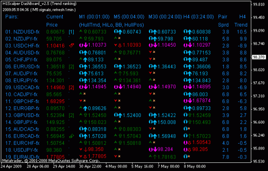Select the cyan up arrow beside 0.88318
Viewport: 268px width, 171px height.
tap(85, 129)
